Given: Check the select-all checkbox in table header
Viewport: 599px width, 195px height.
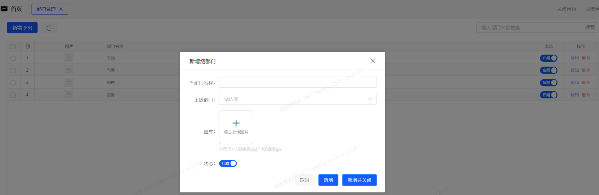Looking at the screenshot, I should pyautogui.click(x=13, y=46).
